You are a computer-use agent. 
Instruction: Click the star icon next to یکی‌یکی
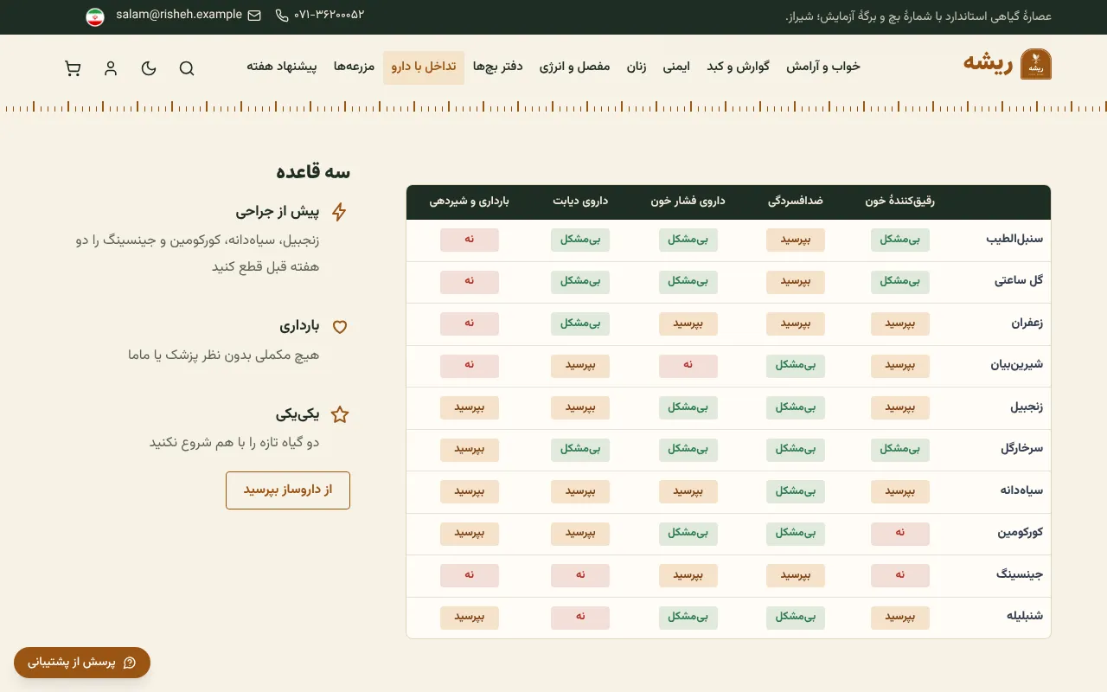pyautogui.click(x=340, y=415)
